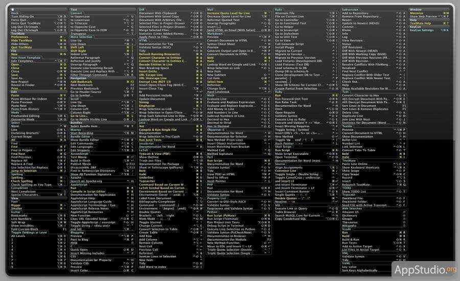Click Post to Blog entry
460x281 pixels.
[x=80, y=239]
